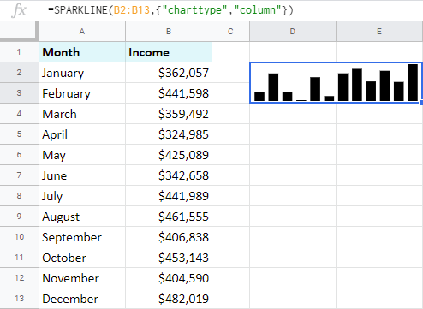Click the blue fill handle of selected cell
The image size is (423, 309).
point(421,103)
